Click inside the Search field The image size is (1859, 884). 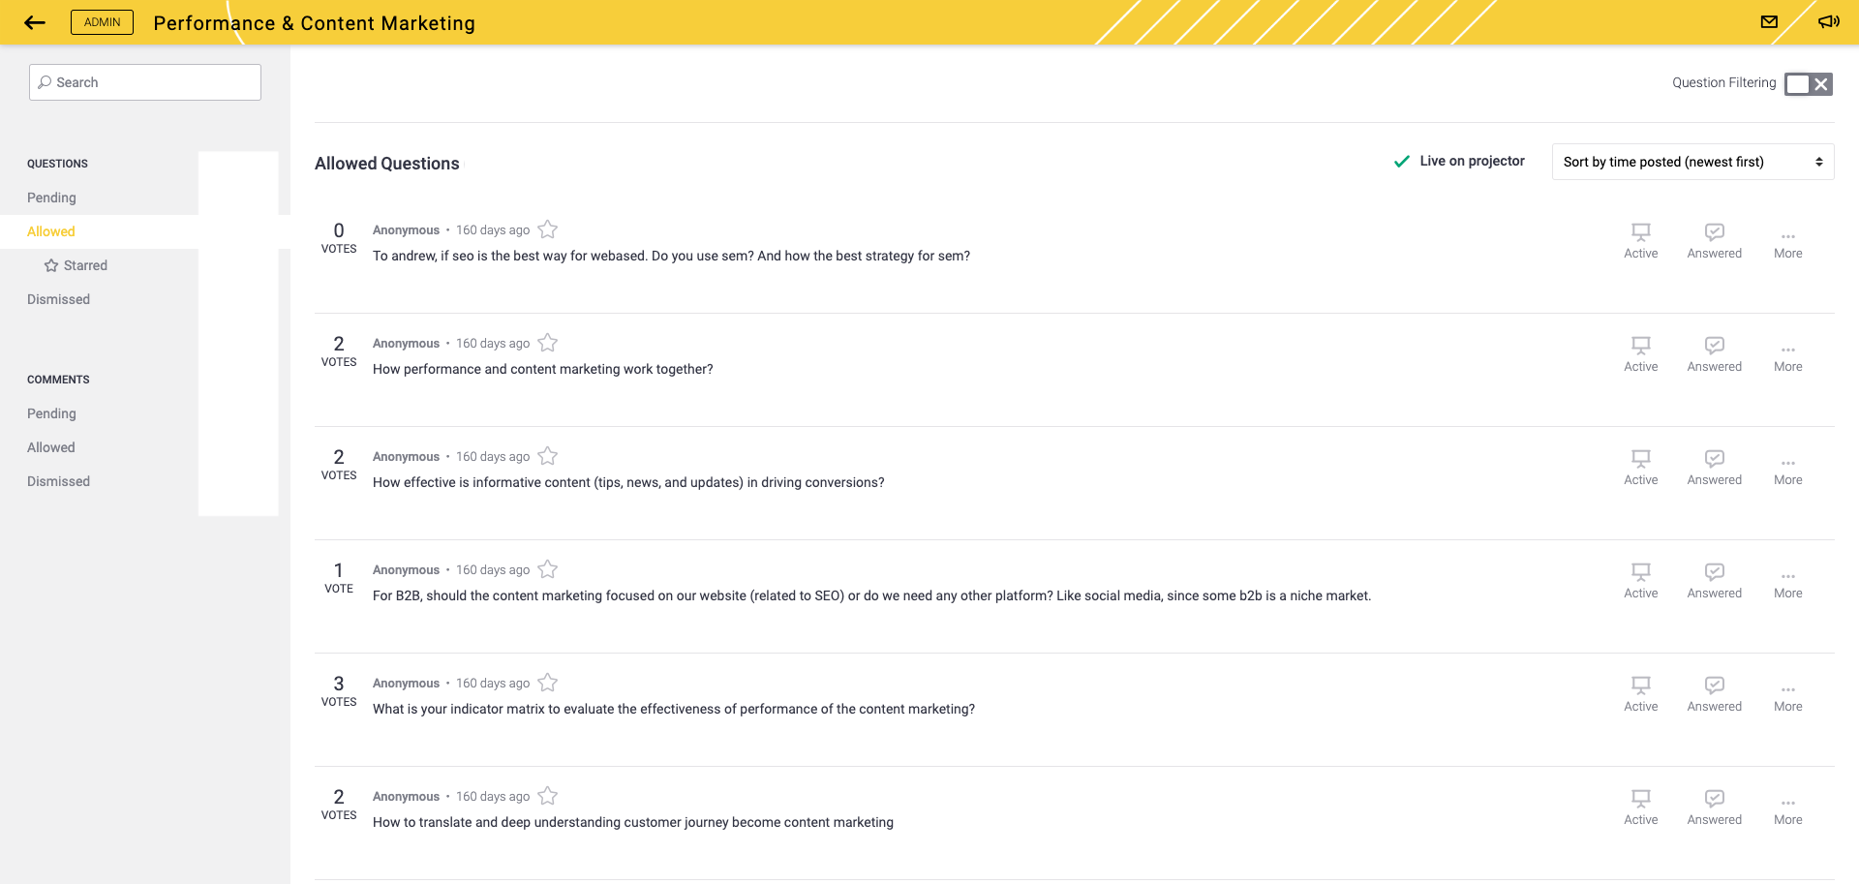pyautogui.click(x=144, y=82)
